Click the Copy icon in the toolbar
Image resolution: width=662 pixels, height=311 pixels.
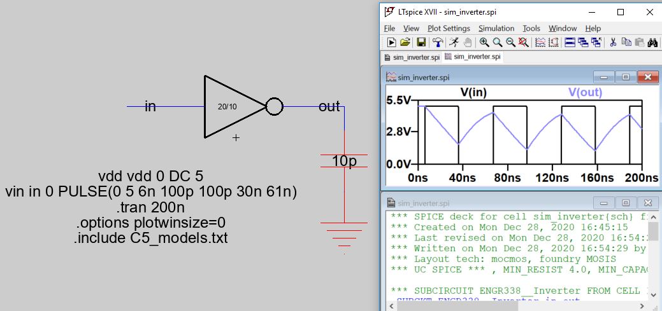tap(626, 42)
